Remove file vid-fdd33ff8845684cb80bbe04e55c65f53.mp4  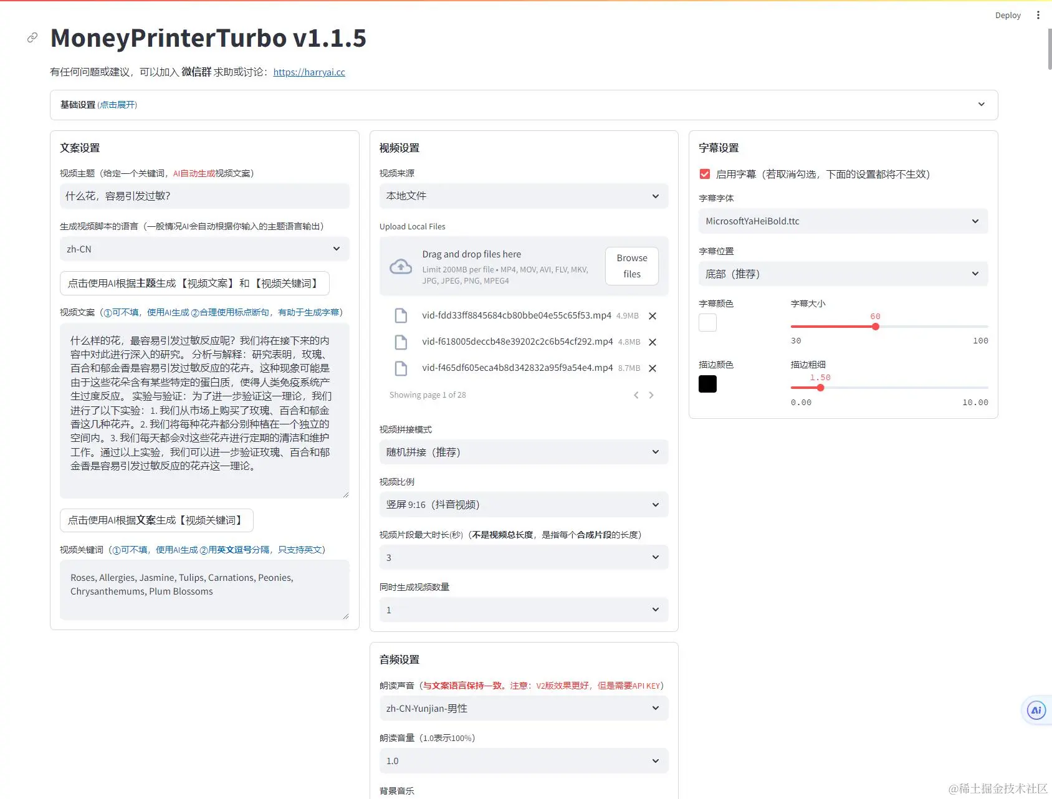pos(653,316)
